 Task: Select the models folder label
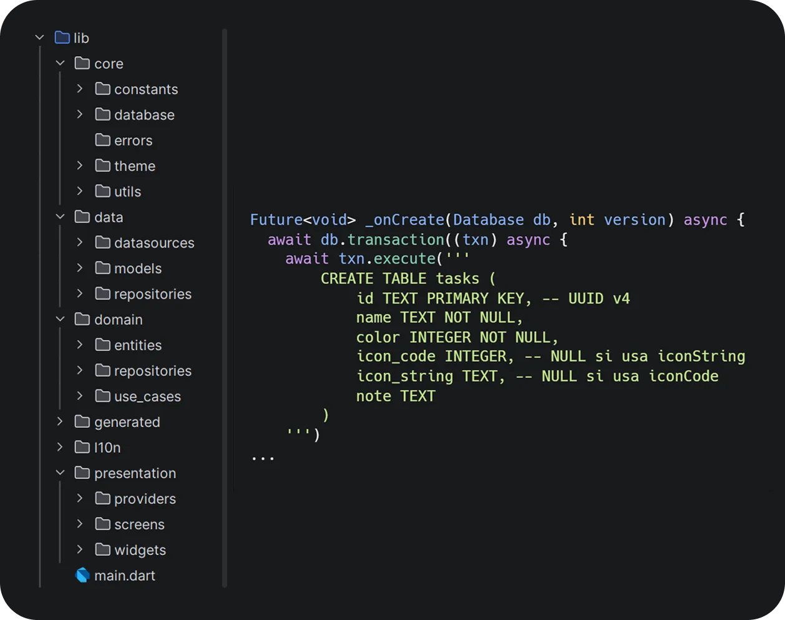tap(137, 268)
